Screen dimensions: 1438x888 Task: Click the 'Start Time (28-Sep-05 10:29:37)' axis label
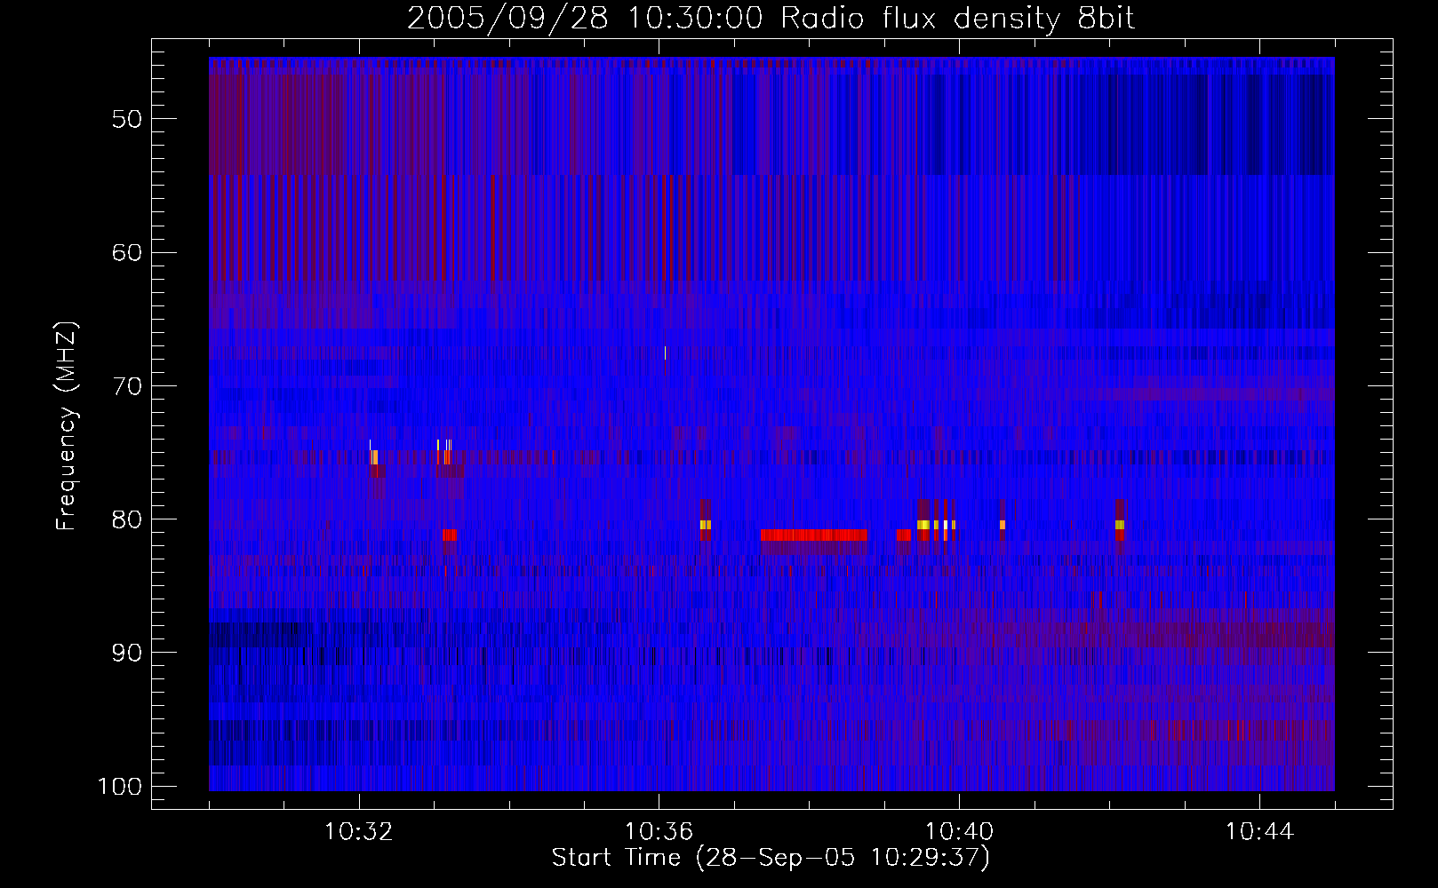point(771,858)
